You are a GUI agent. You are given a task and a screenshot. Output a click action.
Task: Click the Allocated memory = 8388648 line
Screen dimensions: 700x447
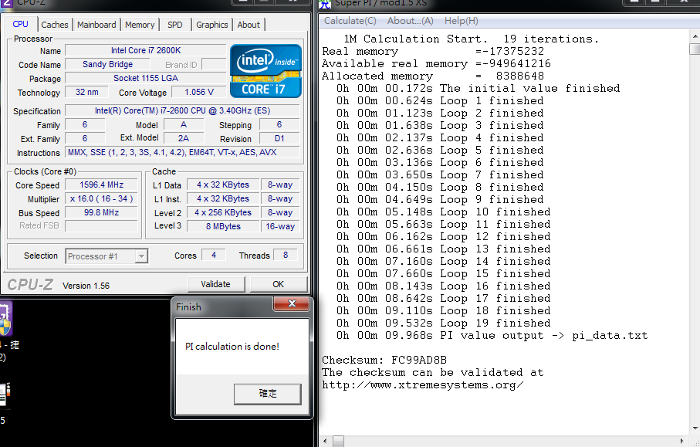(433, 76)
